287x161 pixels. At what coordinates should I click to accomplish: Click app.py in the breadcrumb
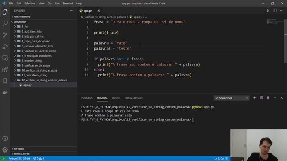coord(138,17)
